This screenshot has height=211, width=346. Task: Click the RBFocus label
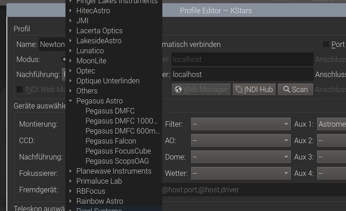[x=90, y=191]
